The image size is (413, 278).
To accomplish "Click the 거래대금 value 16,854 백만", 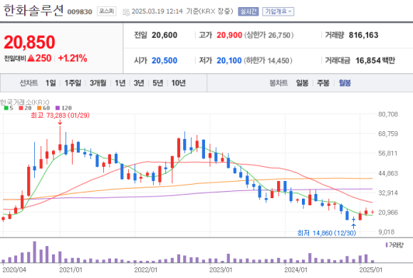I will click(375, 61).
